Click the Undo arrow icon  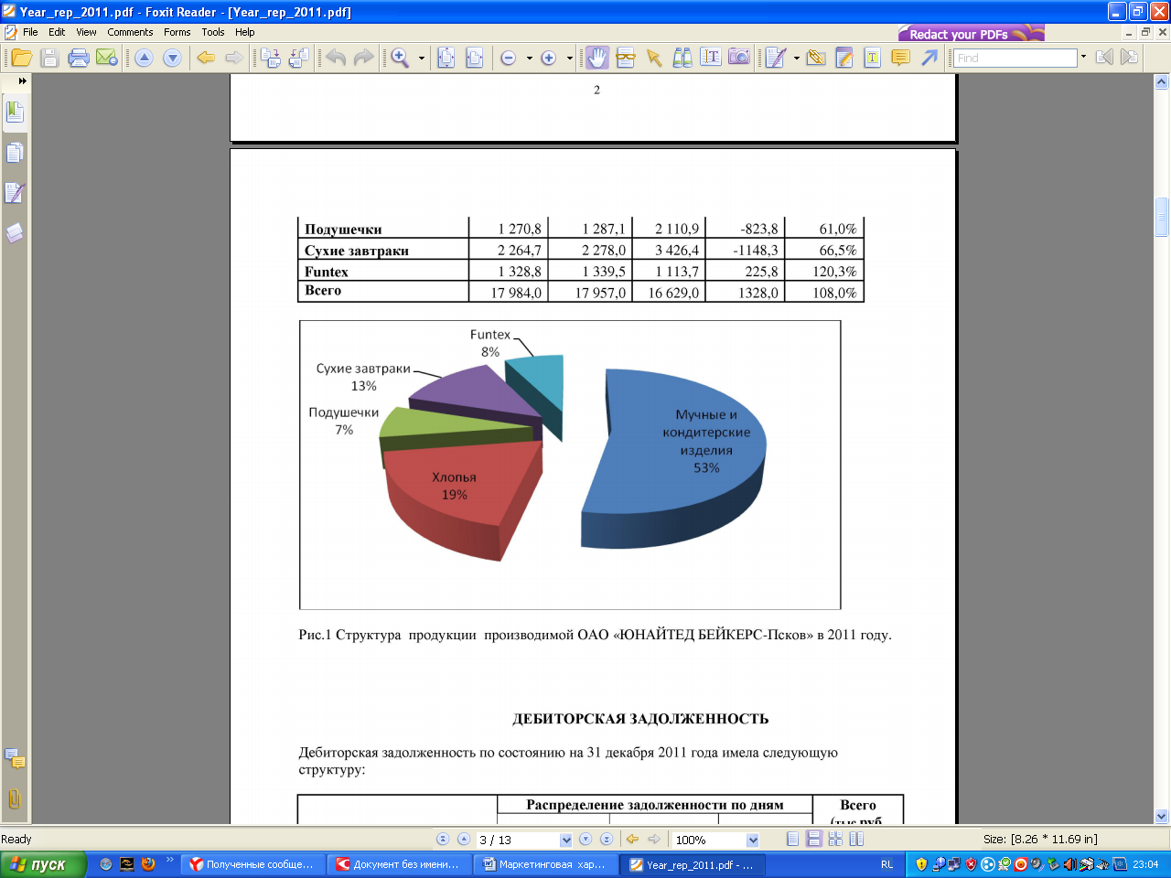coord(336,58)
